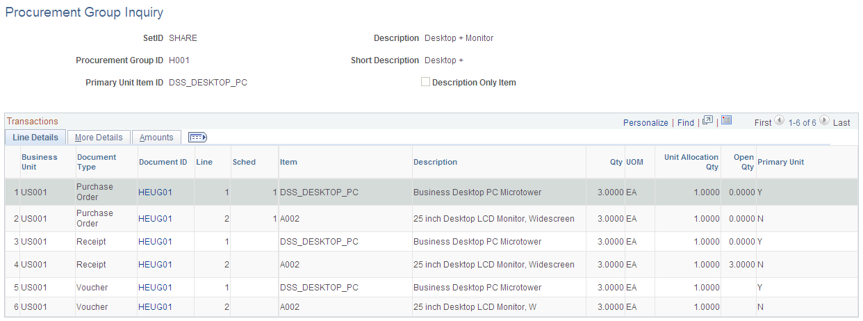Sort by Item column header
The width and height of the screenshot is (863, 321).
point(288,162)
